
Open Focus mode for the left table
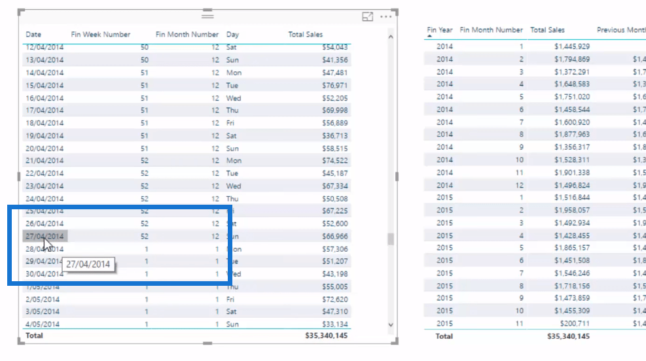(367, 16)
